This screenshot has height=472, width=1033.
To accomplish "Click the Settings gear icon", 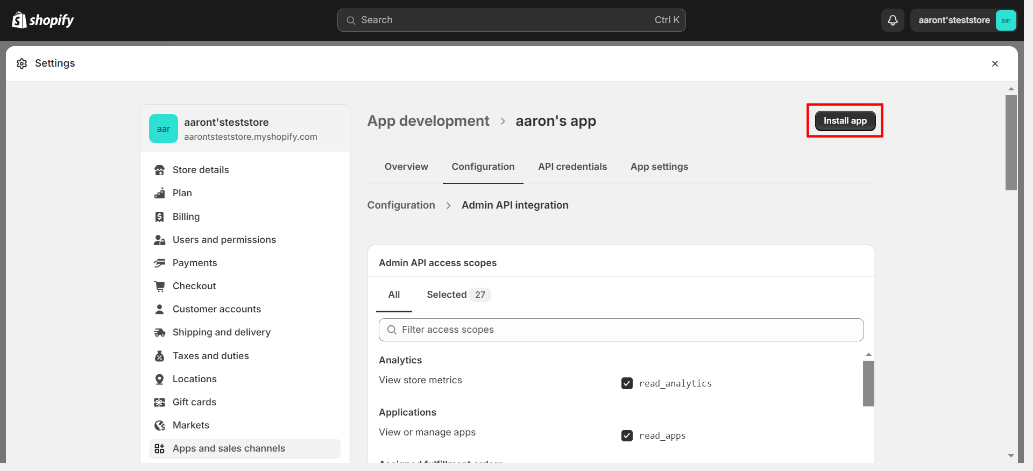I will click(x=22, y=63).
